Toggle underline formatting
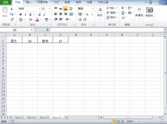 30,14
